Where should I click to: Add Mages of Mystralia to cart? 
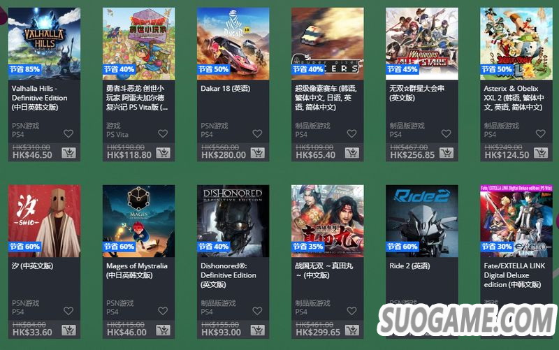pyautogui.click(x=163, y=330)
